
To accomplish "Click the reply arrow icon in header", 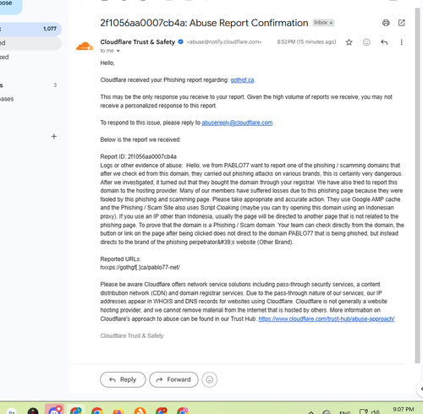I will (384, 42).
